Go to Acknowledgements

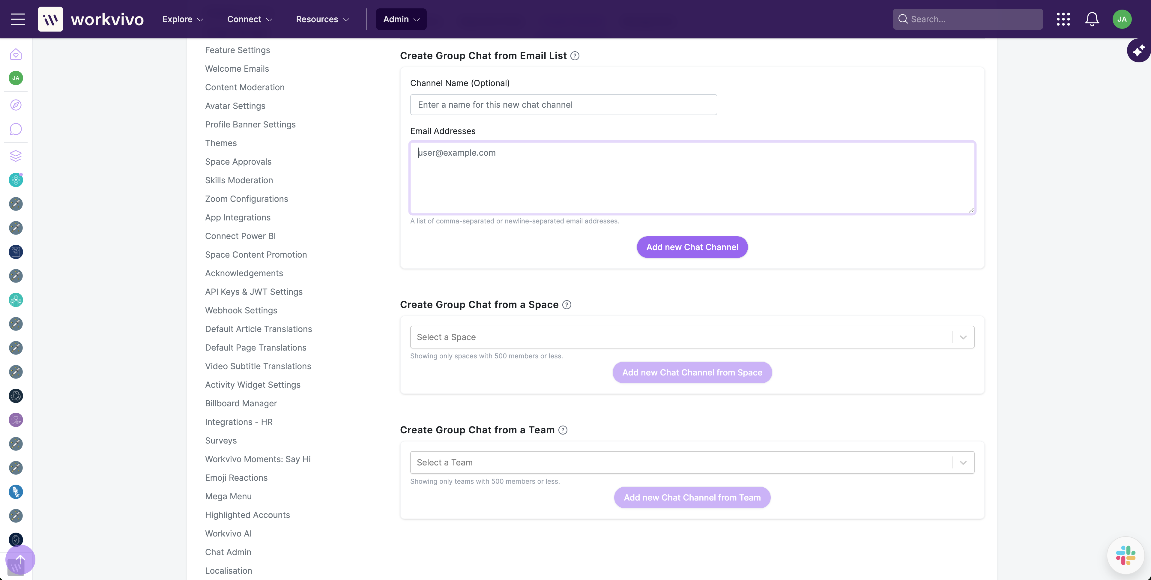pos(244,274)
